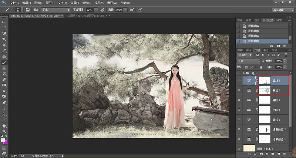Select the Crop tool in toolbar
This screenshot has width=296, height=158.
4,45
